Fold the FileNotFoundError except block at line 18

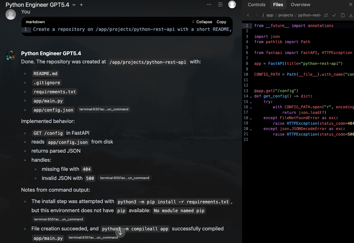click(x=251, y=118)
